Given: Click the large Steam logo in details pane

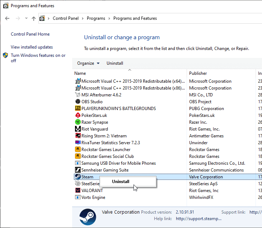Looking at the screenshot, I should [x=88, y=217].
